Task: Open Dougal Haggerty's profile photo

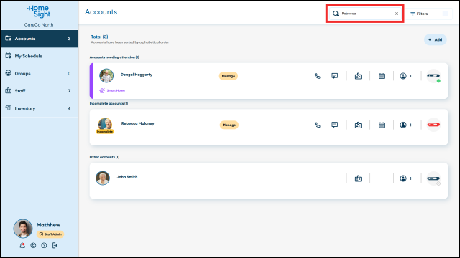Action: click(x=106, y=75)
